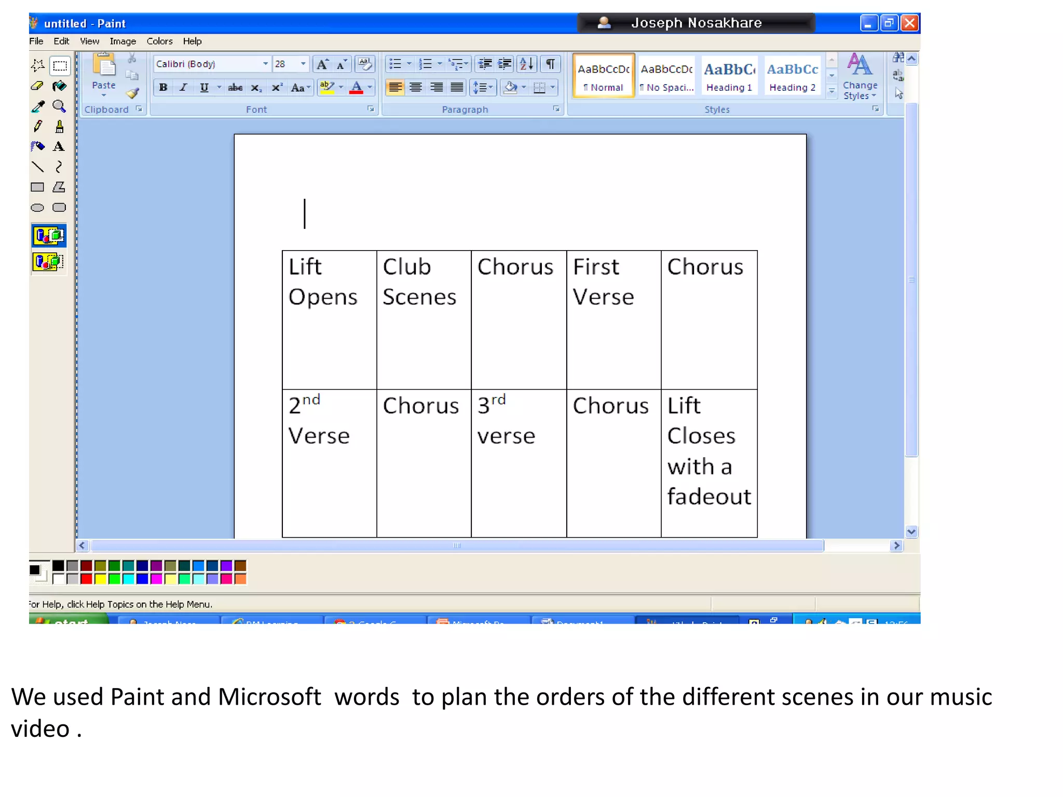Choose the opaque selection option
1063x797 pixels.
(49, 236)
